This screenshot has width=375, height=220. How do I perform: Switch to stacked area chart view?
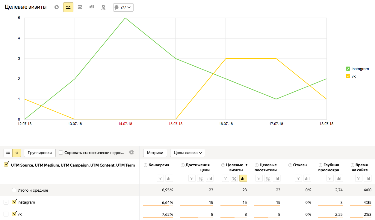tap(80, 7)
